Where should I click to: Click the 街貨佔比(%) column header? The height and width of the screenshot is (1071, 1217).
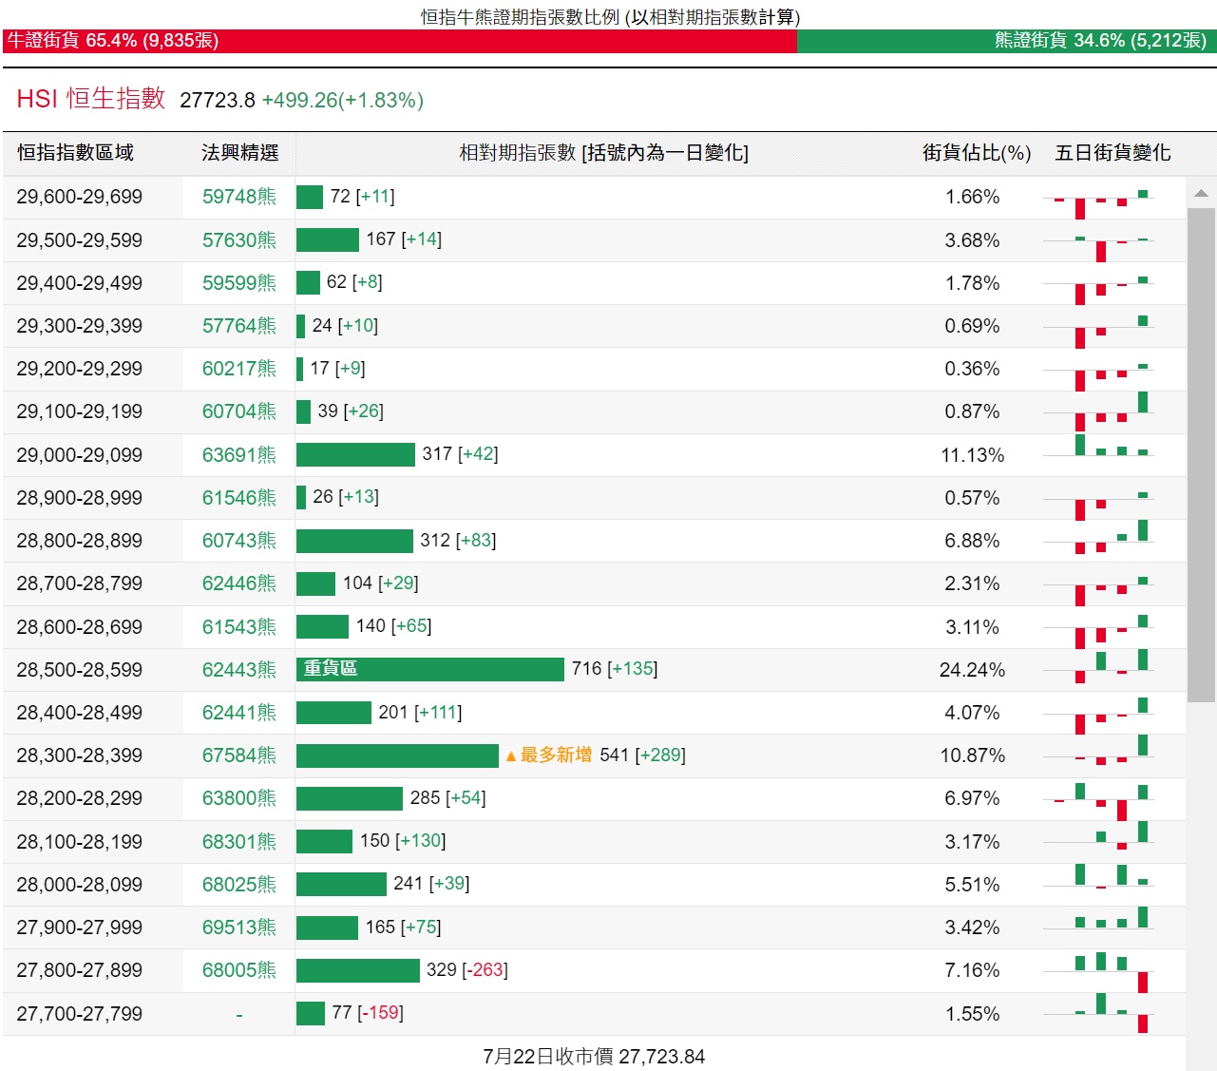pyautogui.click(x=976, y=153)
